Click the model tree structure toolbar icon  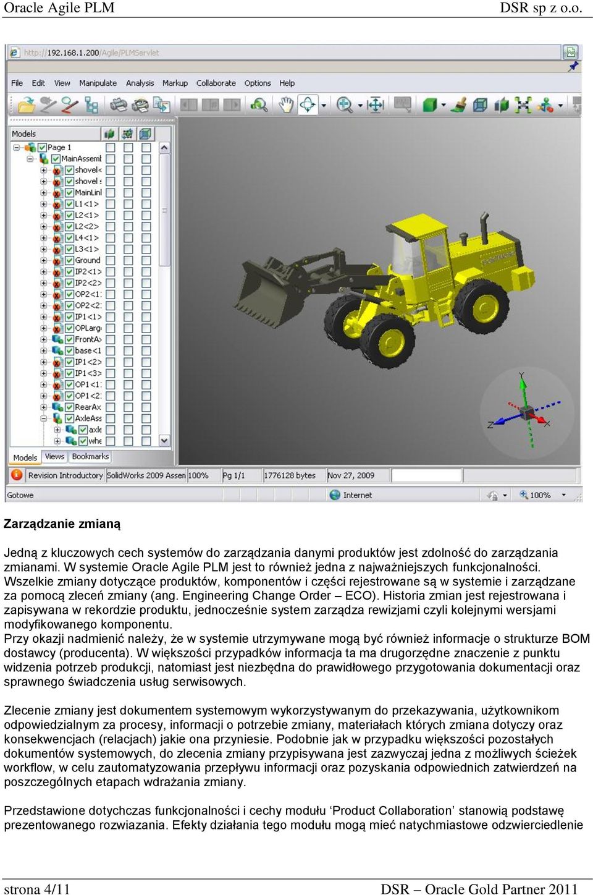(91, 105)
